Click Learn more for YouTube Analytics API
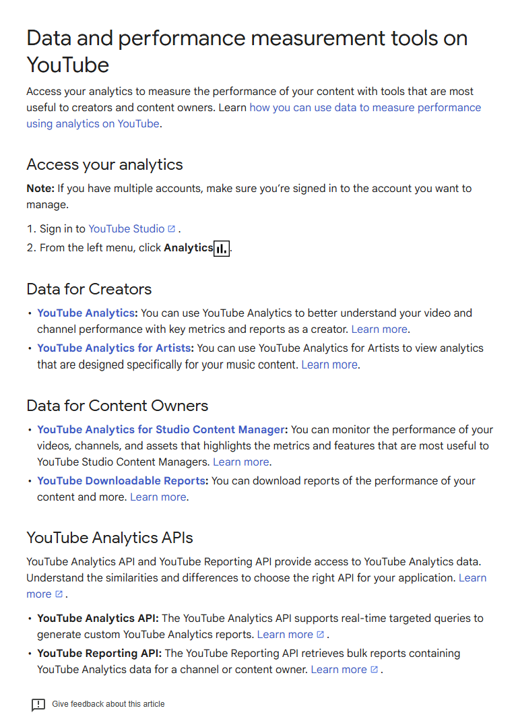The image size is (516, 725). pos(285,635)
